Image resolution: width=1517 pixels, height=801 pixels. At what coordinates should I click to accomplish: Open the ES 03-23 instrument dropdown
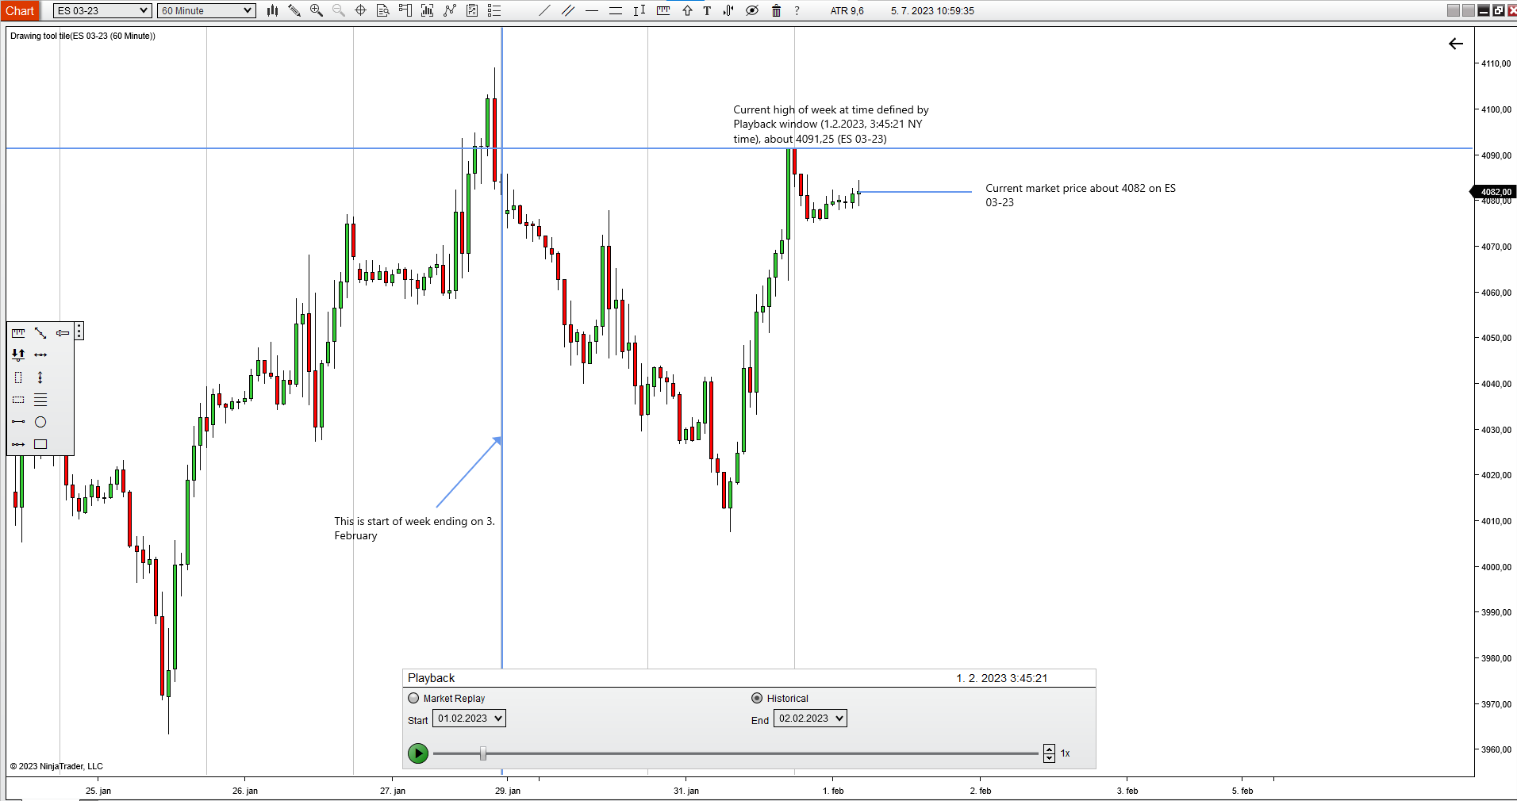tap(102, 10)
